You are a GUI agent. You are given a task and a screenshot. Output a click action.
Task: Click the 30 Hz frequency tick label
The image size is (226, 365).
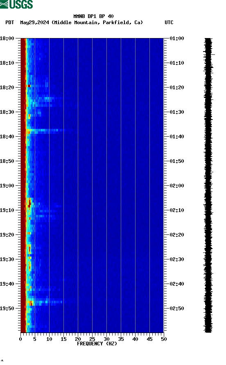click(106, 339)
